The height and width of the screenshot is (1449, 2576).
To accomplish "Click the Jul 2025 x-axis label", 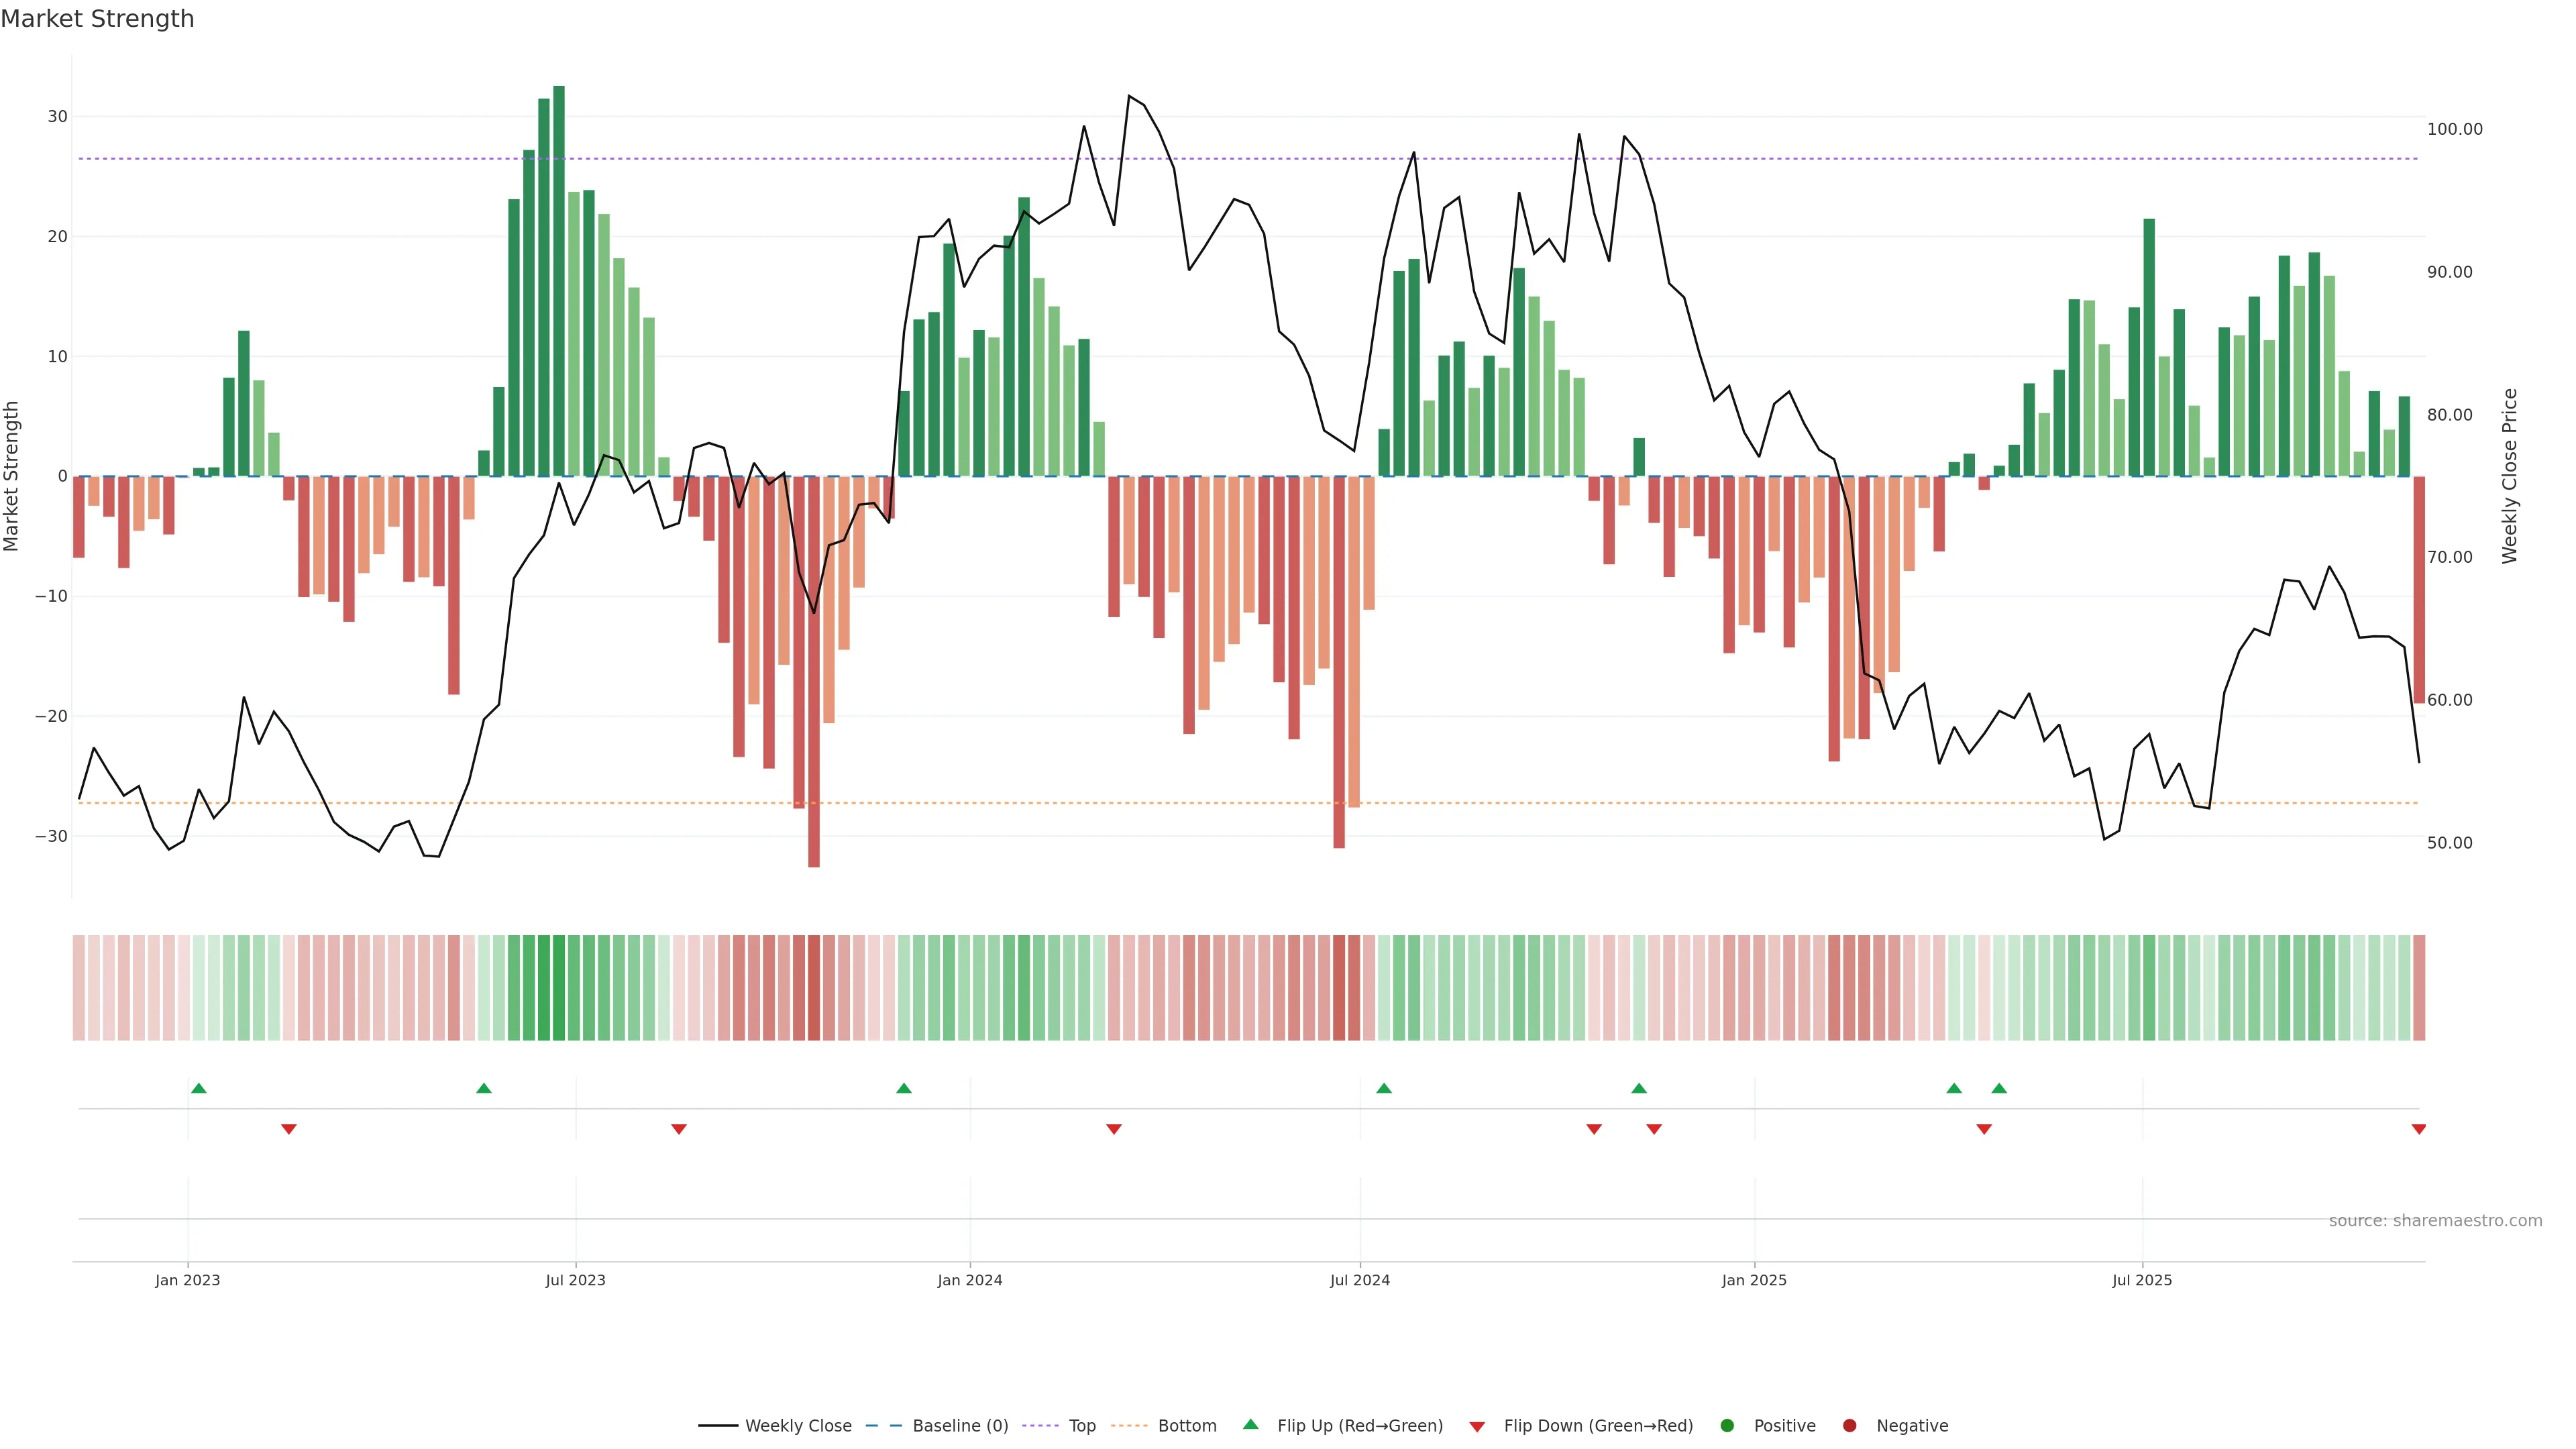I will point(2141,1280).
